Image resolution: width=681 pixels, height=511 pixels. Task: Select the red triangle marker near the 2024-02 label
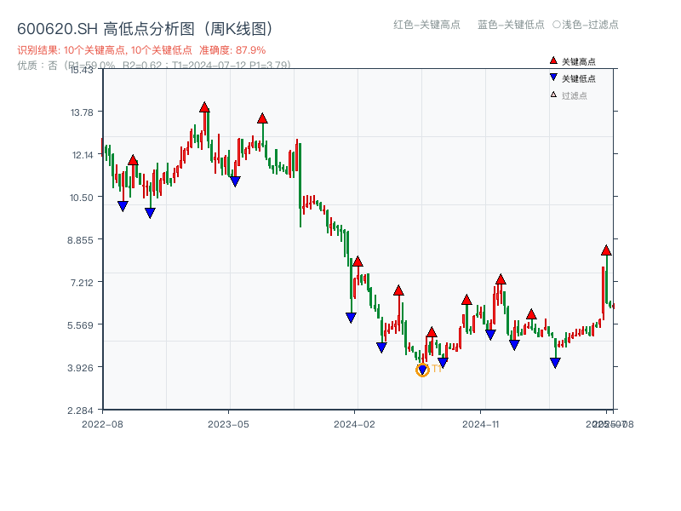pyautogui.click(x=358, y=261)
